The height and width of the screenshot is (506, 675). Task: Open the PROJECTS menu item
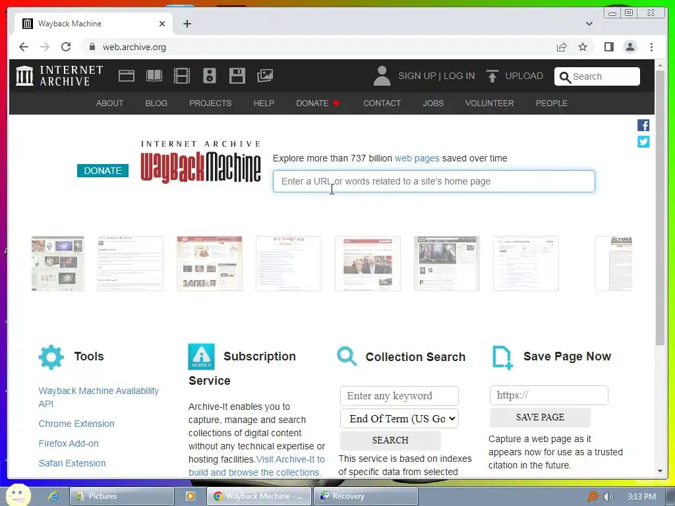210,103
